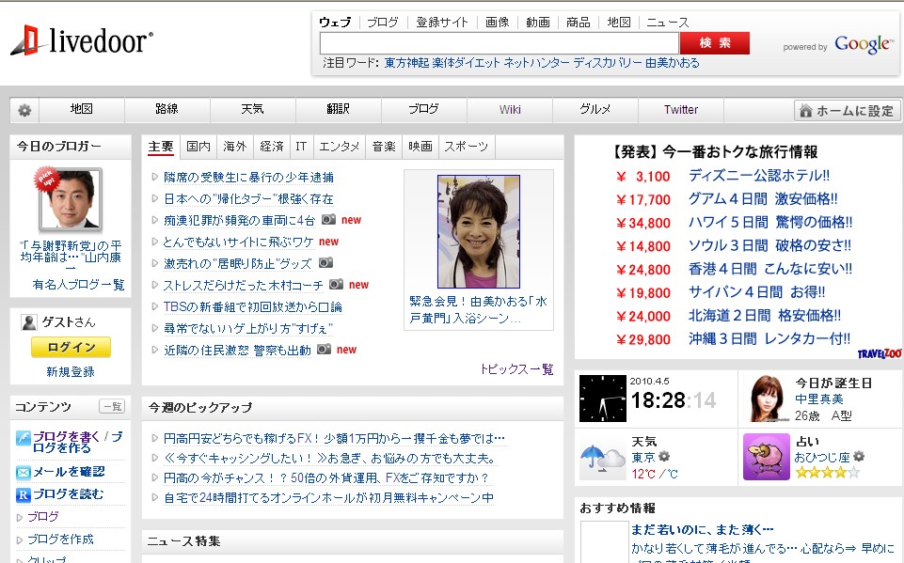Viewport: 904px width, 563px height.
Task: Select 動画 search tab
Action: point(537,23)
